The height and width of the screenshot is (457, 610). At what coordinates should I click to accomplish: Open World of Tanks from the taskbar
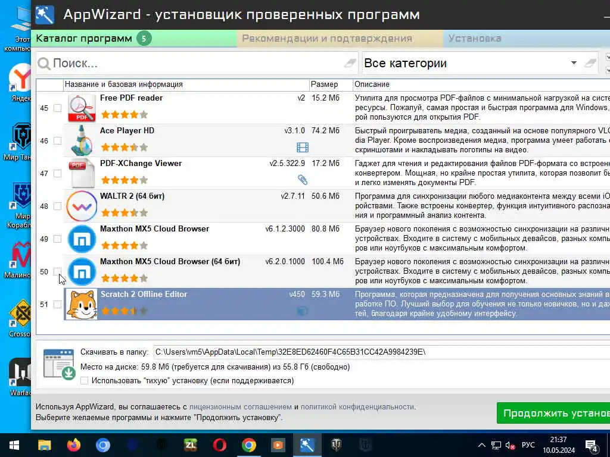pos(337,445)
